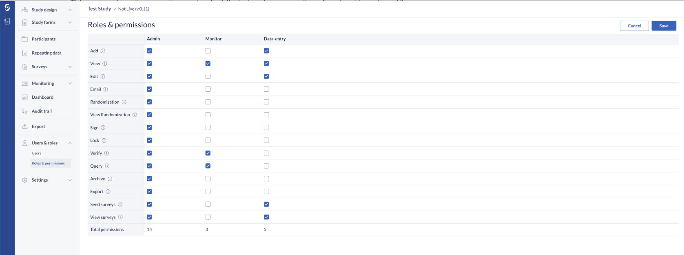
Task: Expand the Monitoring chevron
Action: point(70,83)
